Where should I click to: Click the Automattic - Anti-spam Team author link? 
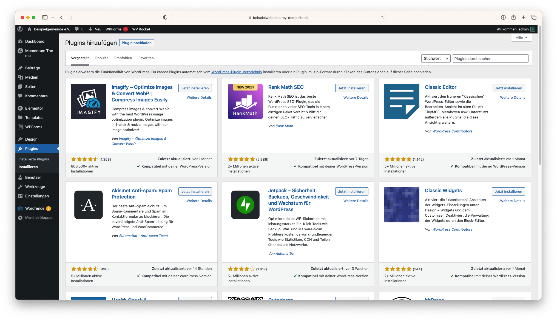point(143,236)
